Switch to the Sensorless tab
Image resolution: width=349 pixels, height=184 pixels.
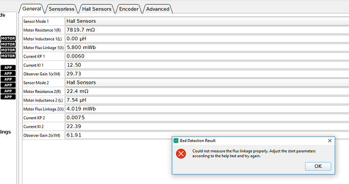[61, 9]
